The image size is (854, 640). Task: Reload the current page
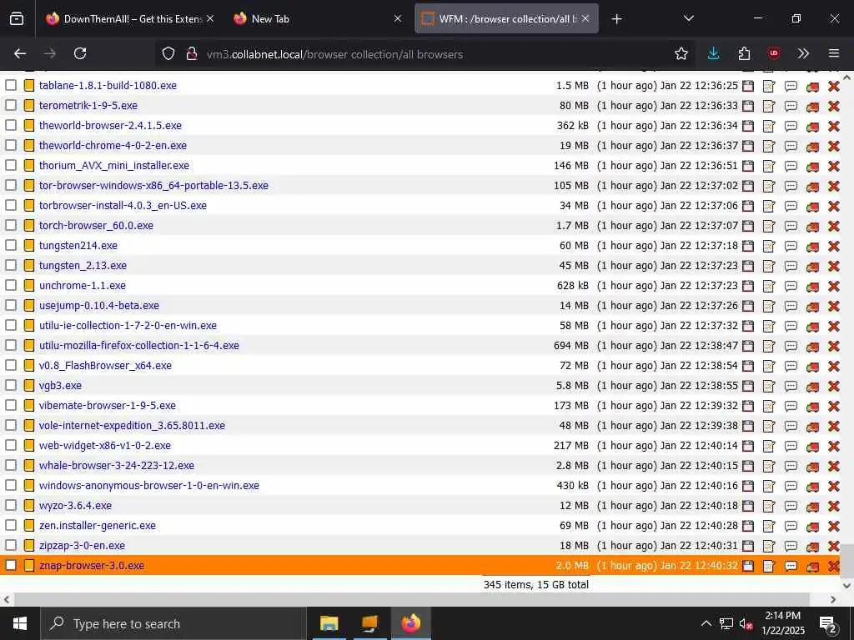pos(80,53)
